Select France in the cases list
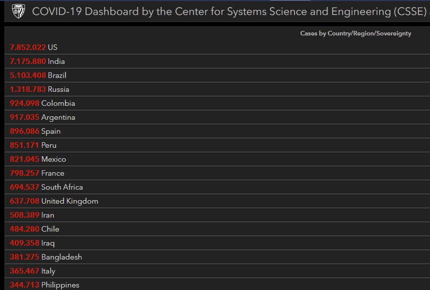 click(37, 173)
